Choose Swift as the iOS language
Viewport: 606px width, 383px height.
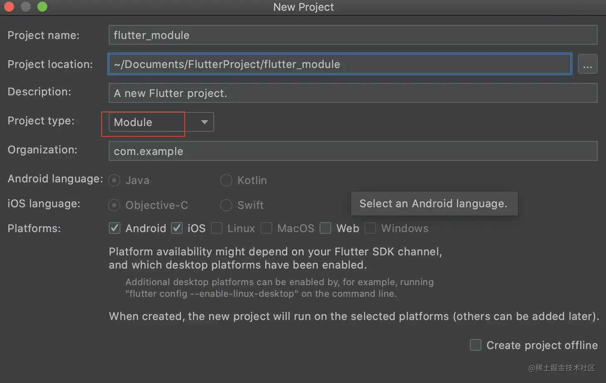(226, 205)
